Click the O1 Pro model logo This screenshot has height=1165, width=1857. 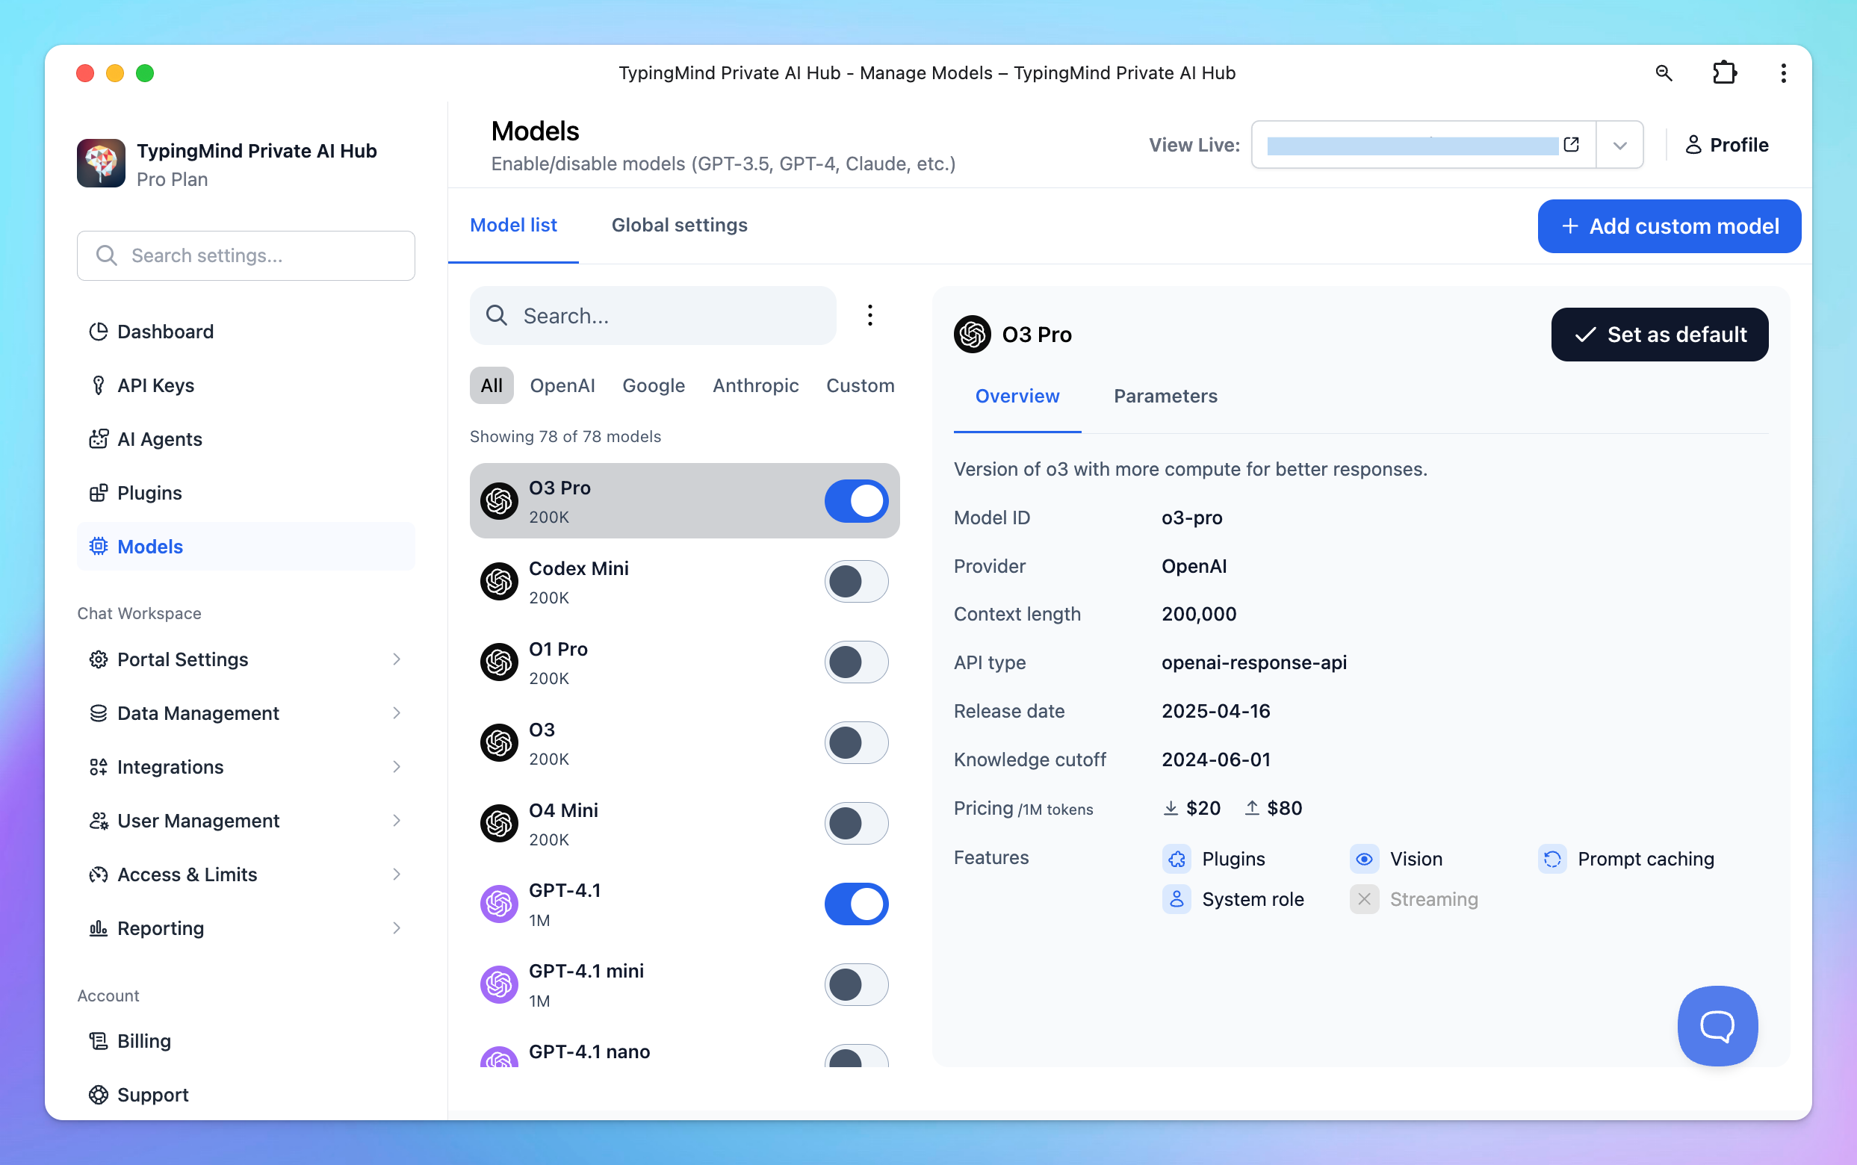(499, 662)
